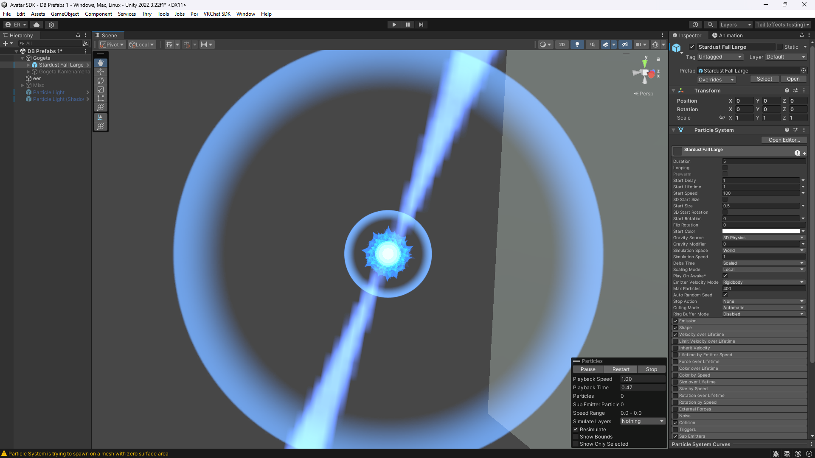Select the Rect transform tool
The height and width of the screenshot is (458, 815).
click(101, 98)
